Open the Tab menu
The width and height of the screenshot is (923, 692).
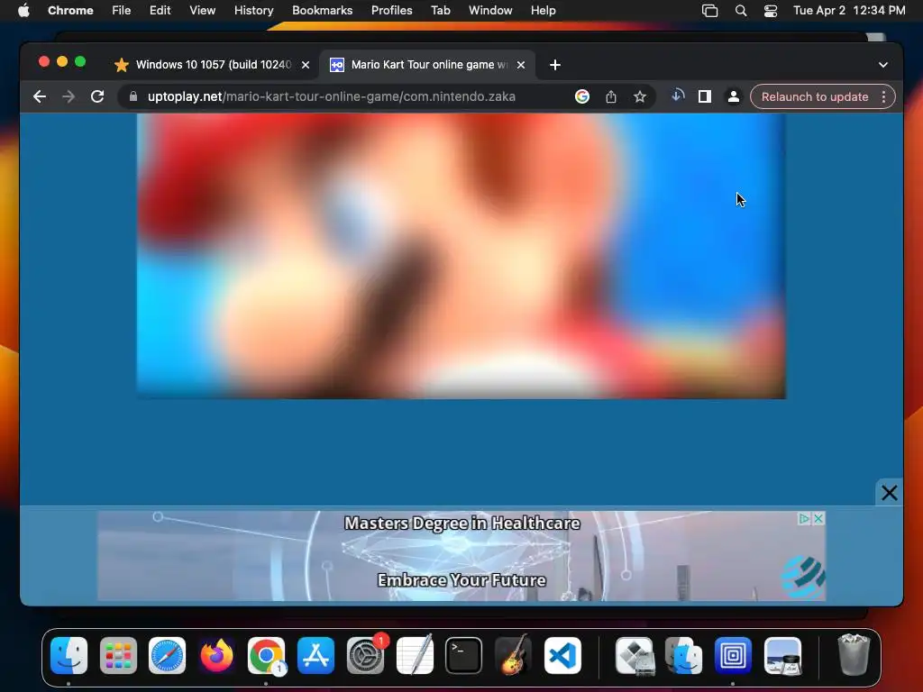tap(440, 10)
